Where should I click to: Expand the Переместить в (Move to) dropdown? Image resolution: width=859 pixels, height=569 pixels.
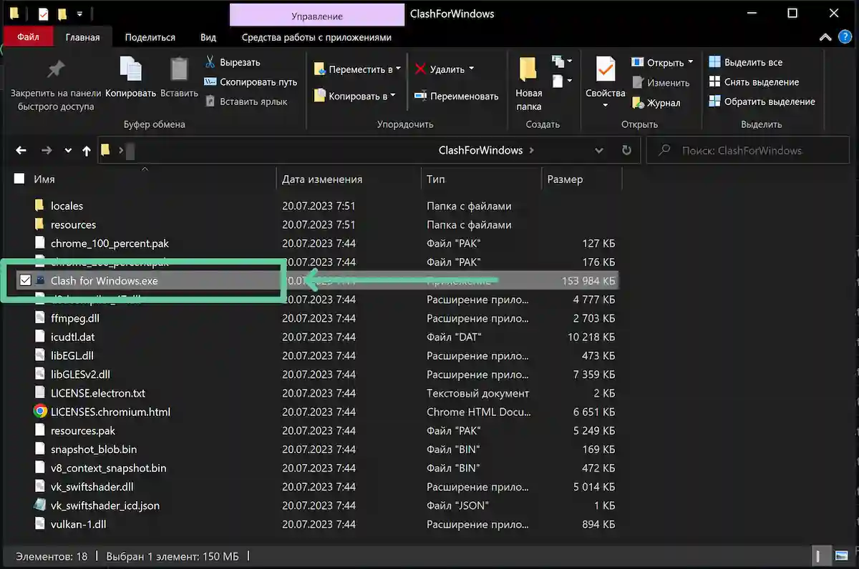point(398,69)
